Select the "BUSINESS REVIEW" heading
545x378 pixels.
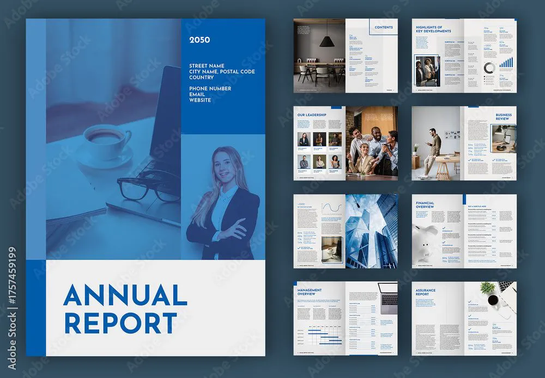pos(504,116)
